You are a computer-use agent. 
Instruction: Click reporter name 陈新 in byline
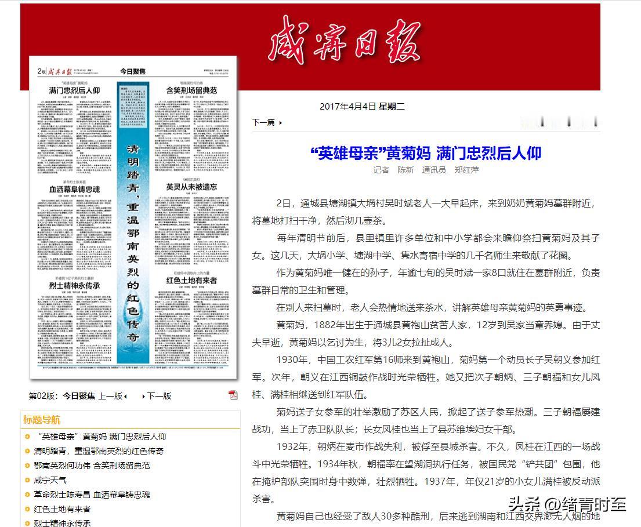(405, 170)
